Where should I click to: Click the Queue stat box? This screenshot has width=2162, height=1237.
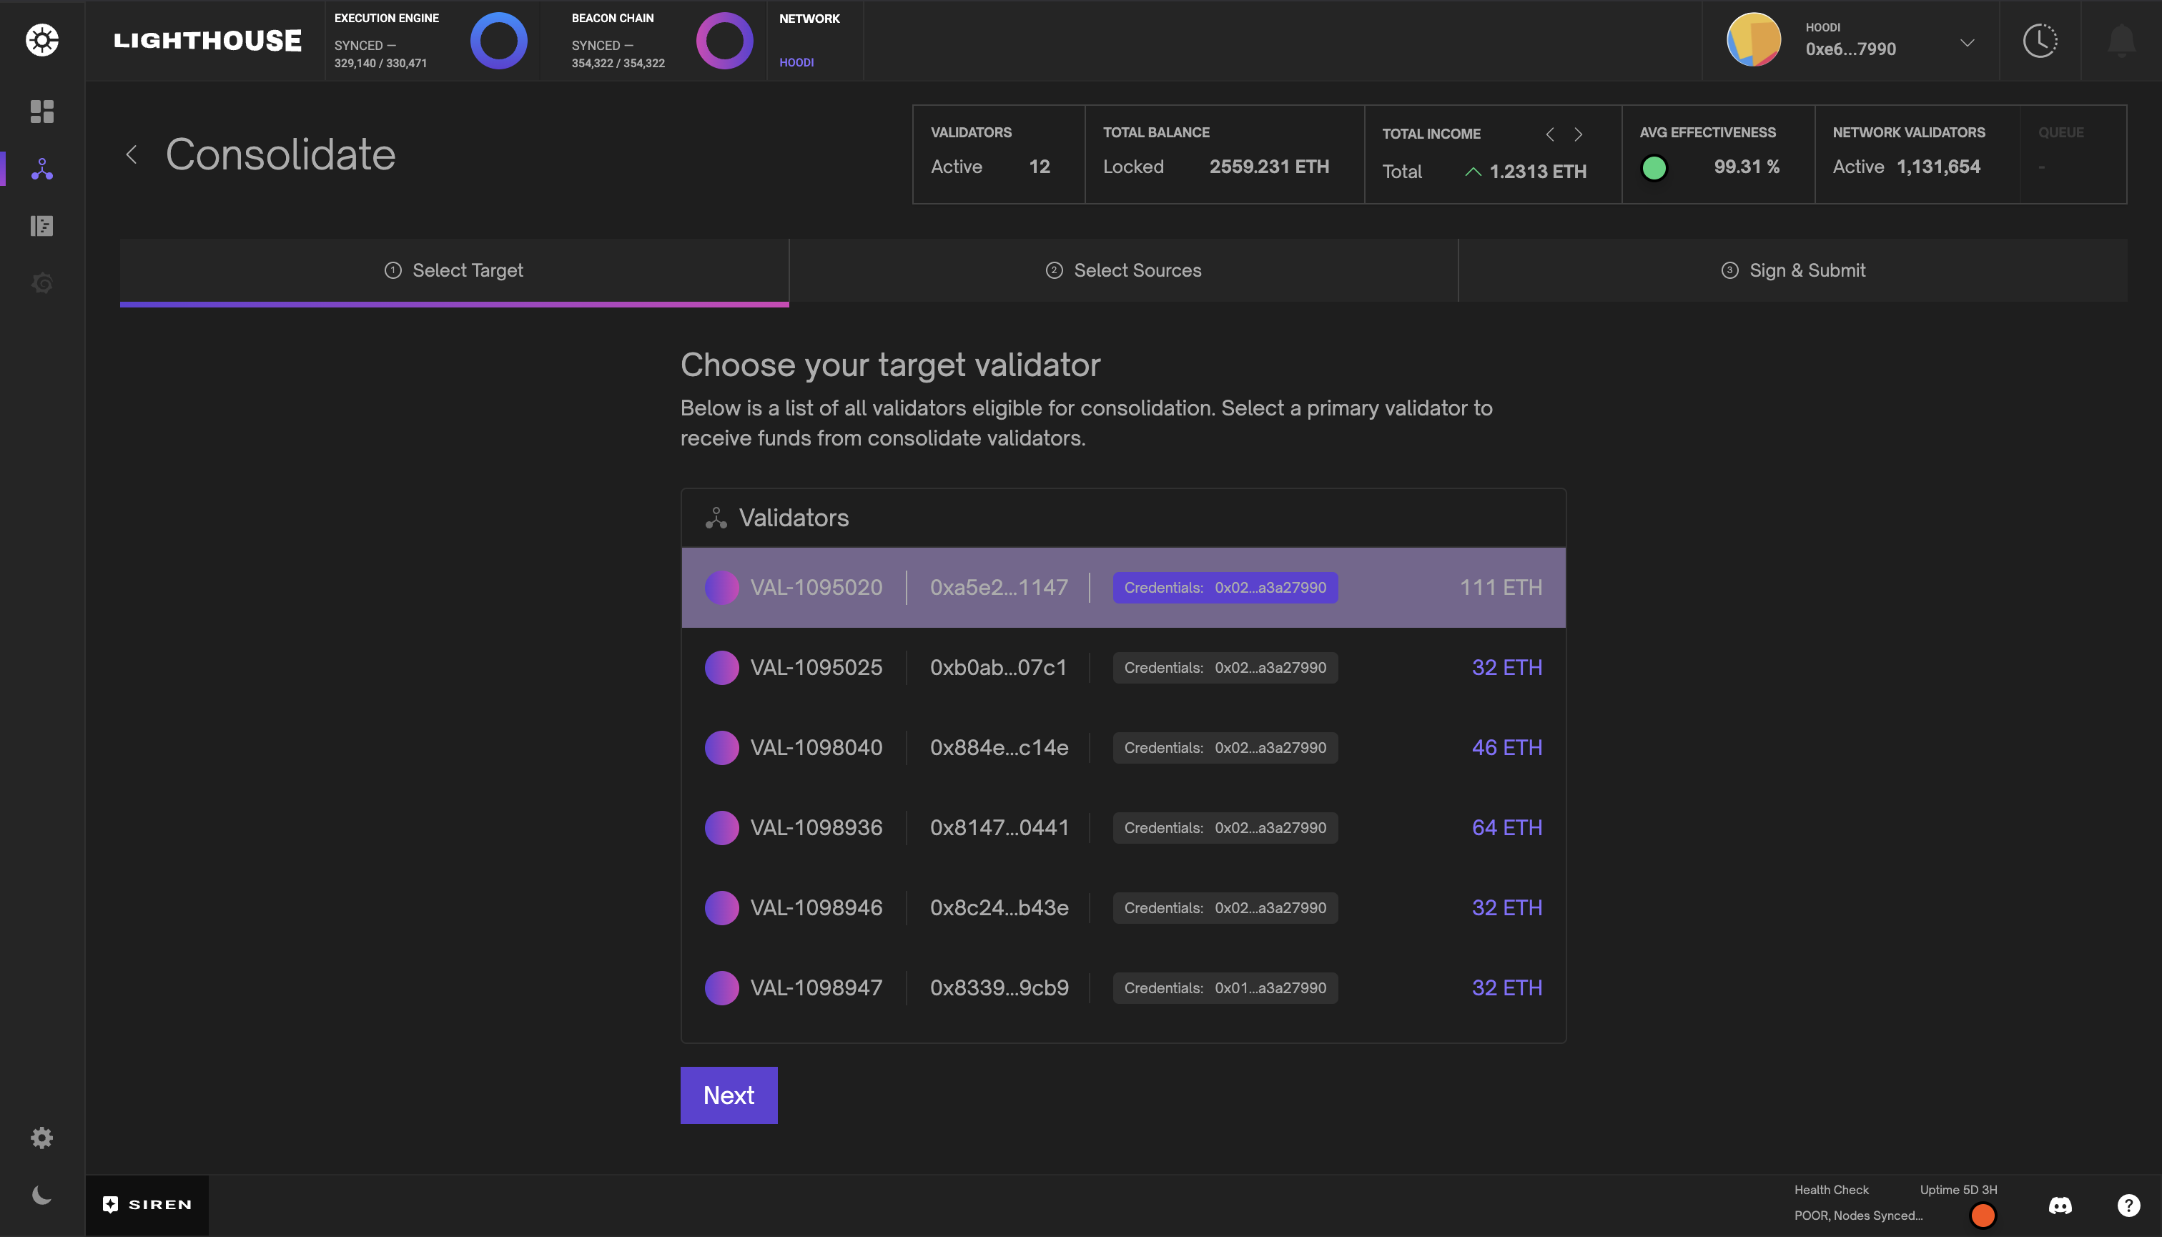(x=2073, y=154)
